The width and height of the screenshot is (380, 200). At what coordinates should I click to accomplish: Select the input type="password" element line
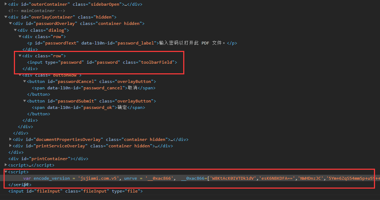coord(102,62)
